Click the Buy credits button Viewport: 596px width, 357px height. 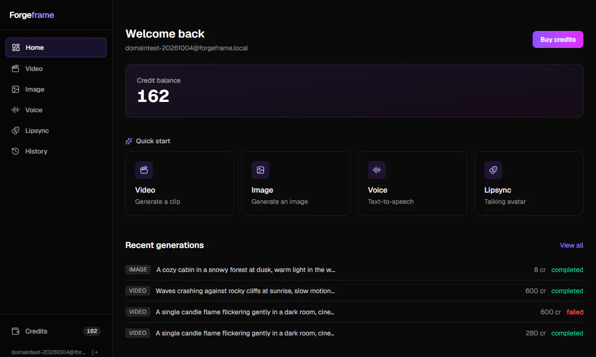[558, 39]
